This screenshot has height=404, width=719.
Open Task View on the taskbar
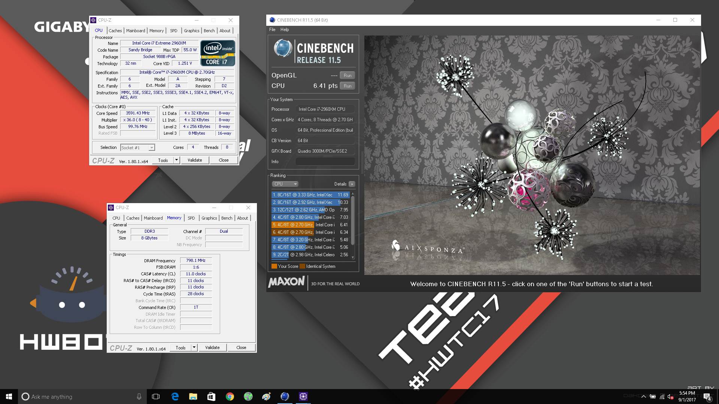tap(156, 397)
